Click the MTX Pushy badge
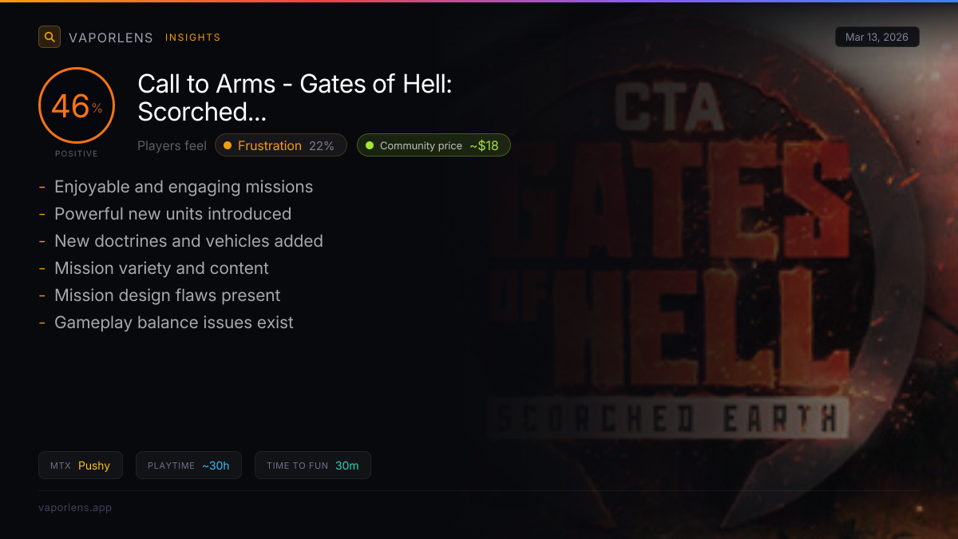 pos(81,466)
